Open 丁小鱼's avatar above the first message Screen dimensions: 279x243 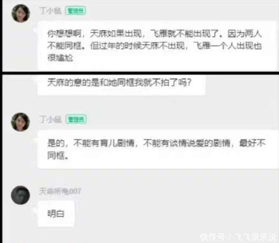click(21, 13)
